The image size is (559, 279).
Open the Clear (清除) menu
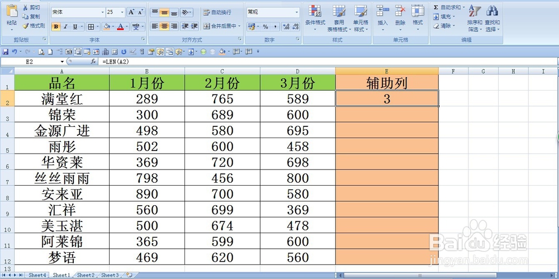(444, 26)
